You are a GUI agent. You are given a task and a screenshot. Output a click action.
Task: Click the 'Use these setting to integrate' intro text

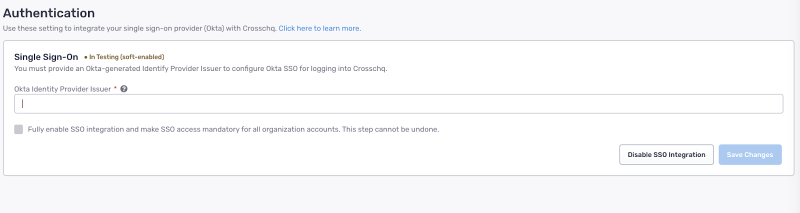click(139, 28)
